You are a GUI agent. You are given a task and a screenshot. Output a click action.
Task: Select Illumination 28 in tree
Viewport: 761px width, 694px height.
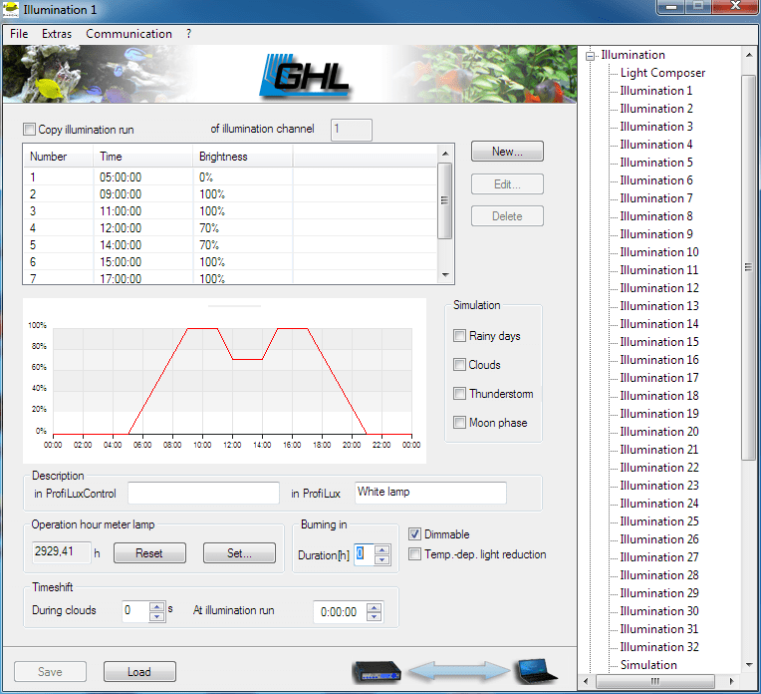[659, 575]
